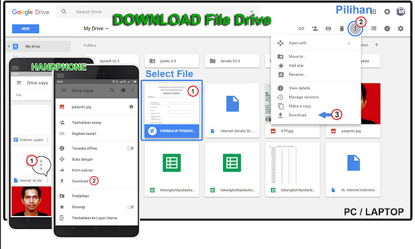Click the blue NEW button
415x249 pixels.
[x=26, y=29]
